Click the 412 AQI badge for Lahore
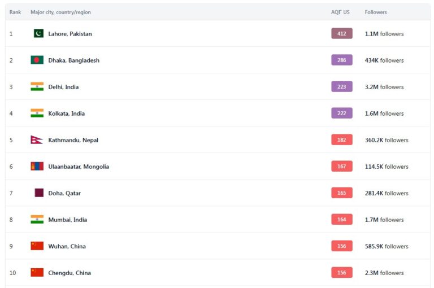The width and height of the screenshot is (434, 288). click(x=341, y=33)
